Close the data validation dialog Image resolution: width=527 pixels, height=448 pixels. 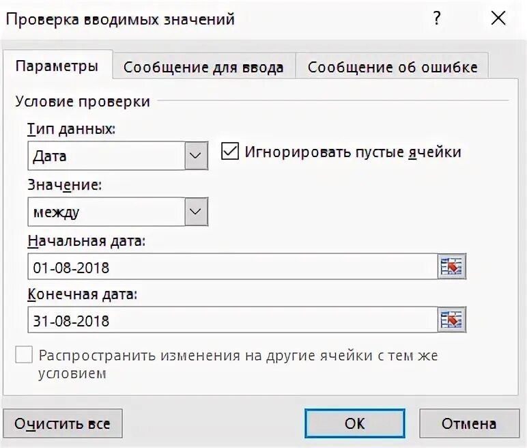tap(498, 19)
